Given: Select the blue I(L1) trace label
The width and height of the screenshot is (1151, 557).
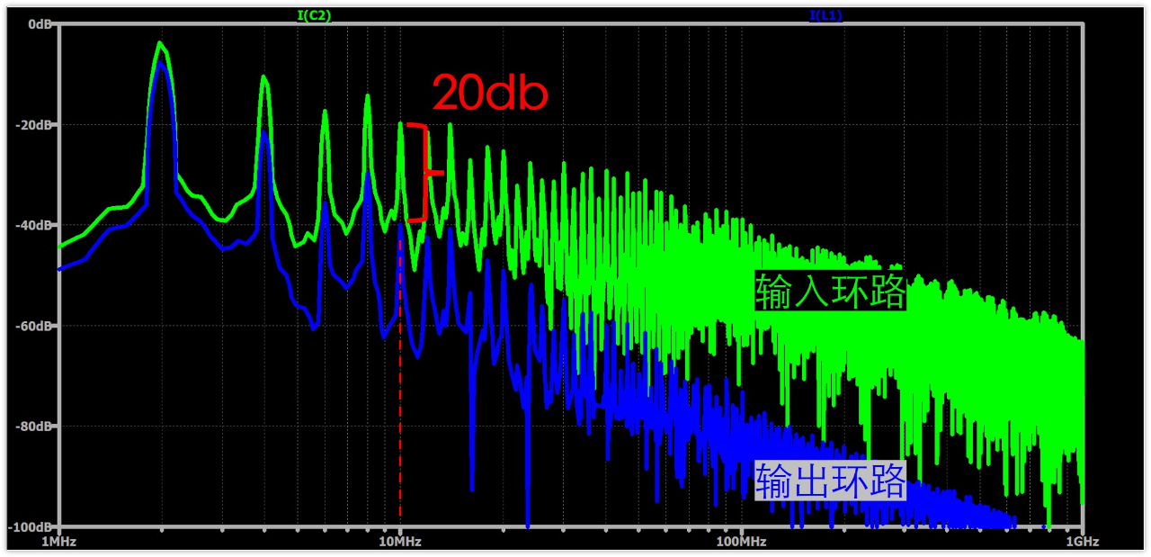Looking at the screenshot, I should pos(825,15).
